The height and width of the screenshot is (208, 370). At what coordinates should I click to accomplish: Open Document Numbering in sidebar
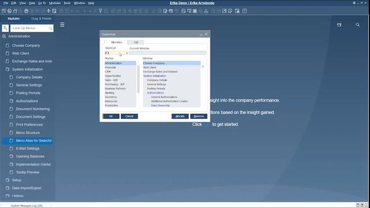(33, 109)
